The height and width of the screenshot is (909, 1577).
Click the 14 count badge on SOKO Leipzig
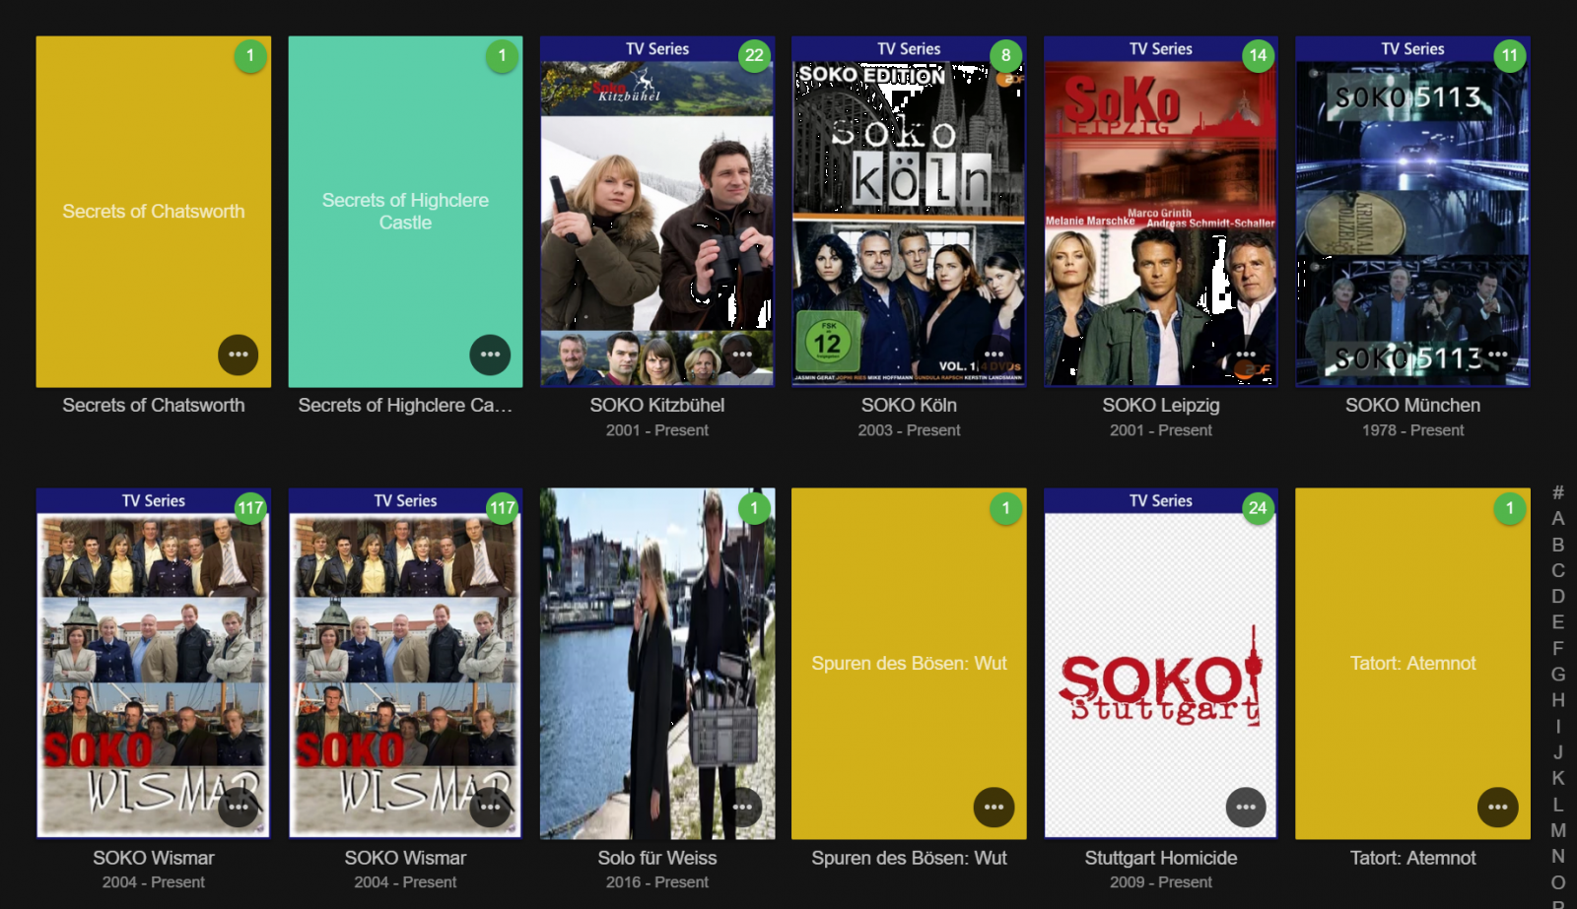coord(1258,55)
